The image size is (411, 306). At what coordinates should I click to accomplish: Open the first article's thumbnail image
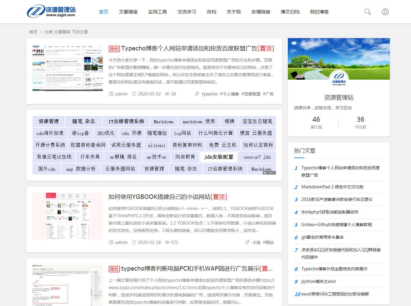pyautogui.click(x=67, y=68)
